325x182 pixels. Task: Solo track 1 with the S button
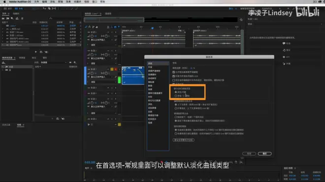(112, 32)
